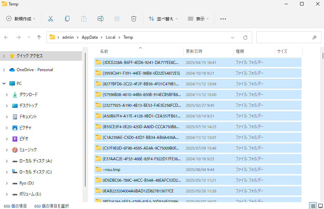Viewport: 324px width, 209px height.
Task: Open the see-more ellipsis menu
Action: (x=223, y=18)
